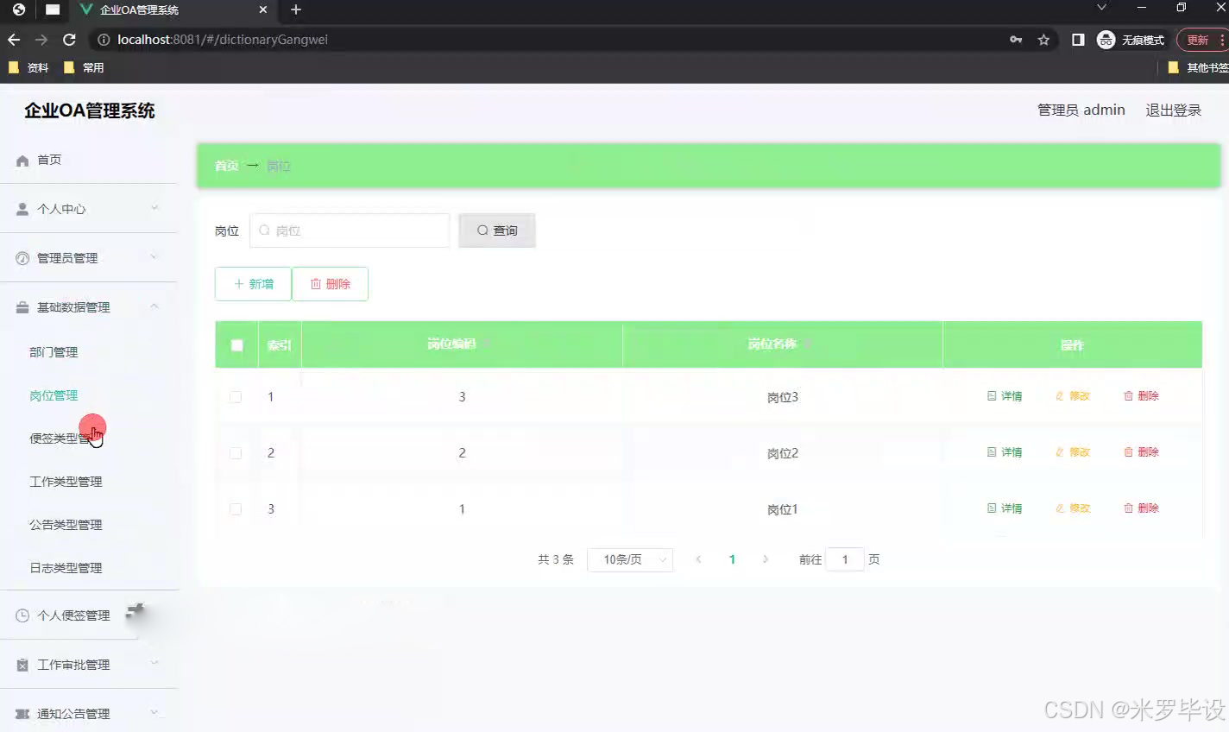Collapse the 基础数据管理 menu chevron
1229x732 pixels.
click(154, 306)
